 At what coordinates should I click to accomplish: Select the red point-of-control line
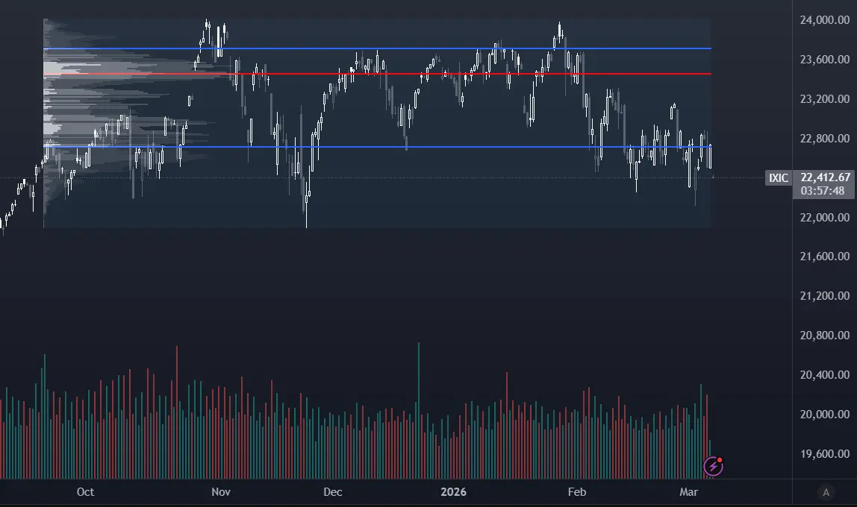pyautogui.click(x=377, y=74)
